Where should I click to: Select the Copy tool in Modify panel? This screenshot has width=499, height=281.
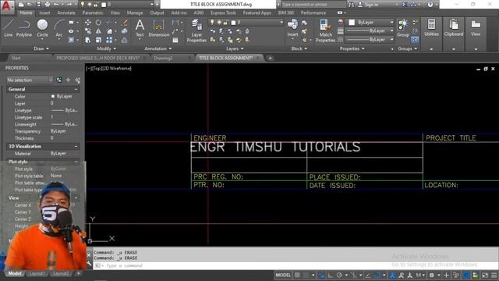point(88,31)
